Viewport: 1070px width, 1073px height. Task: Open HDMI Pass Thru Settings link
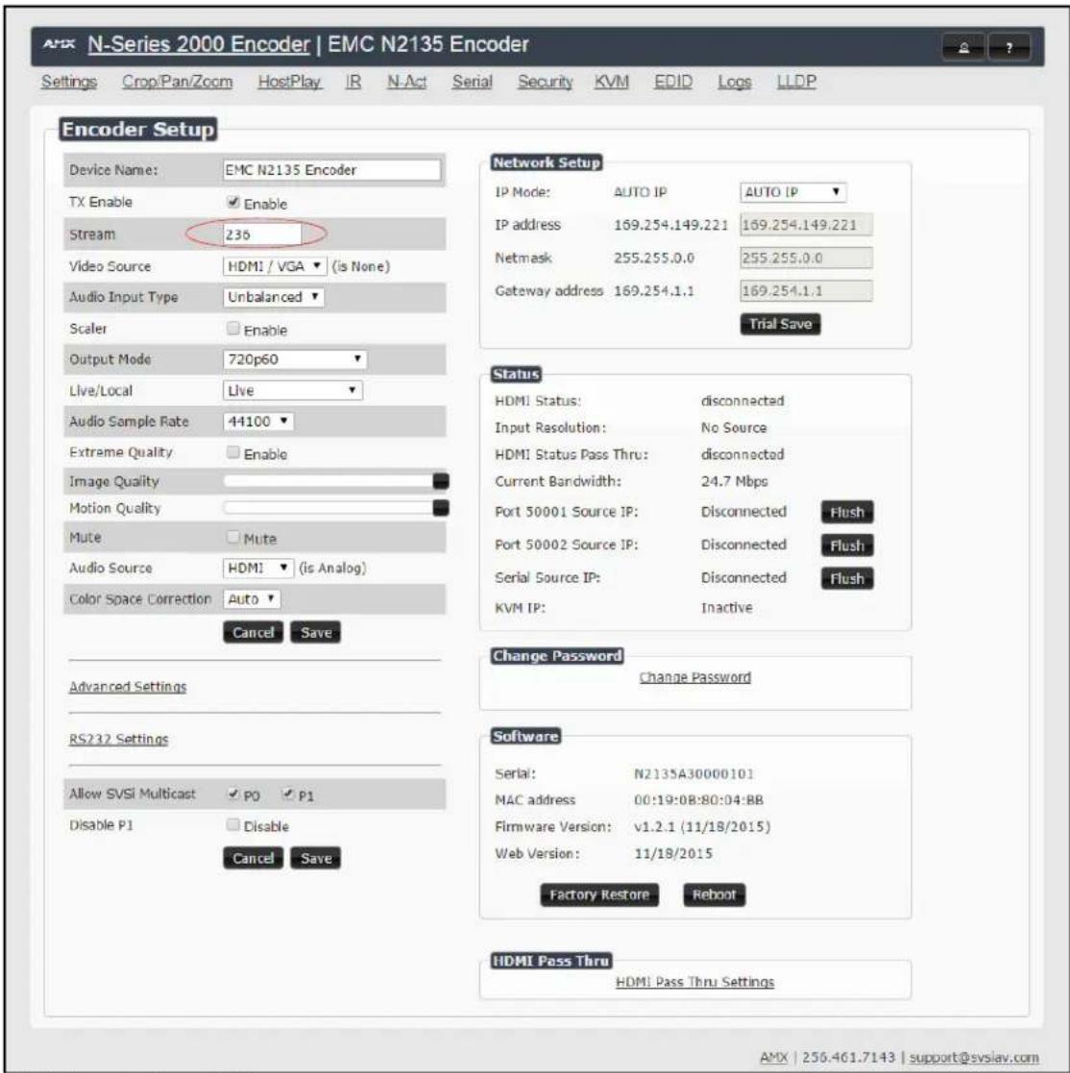click(x=695, y=982)
